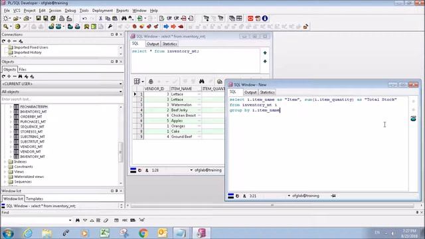Image resolution: width=425 pixels, height=239 pixels.
Task: Click the database icon at right of New SQL window
Action: [x=413, y=118]
